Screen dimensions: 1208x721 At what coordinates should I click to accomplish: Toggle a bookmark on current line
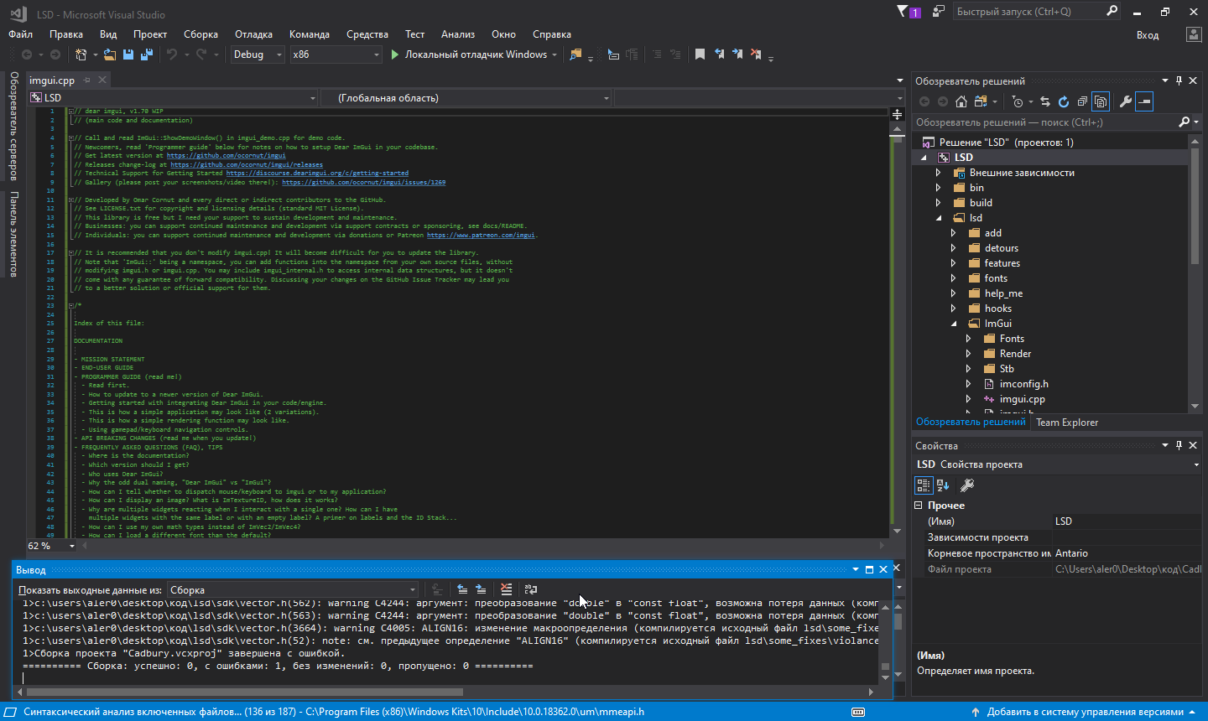(700, 54)
